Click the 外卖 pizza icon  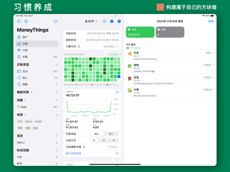pyautogui.click(x=130, y=54)
